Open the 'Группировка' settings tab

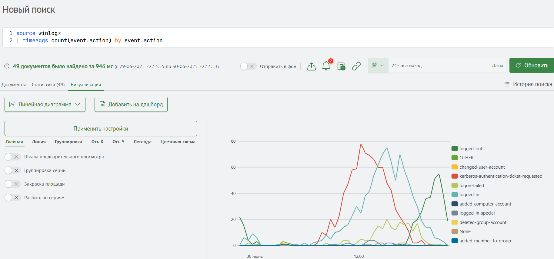coord(68,142)
